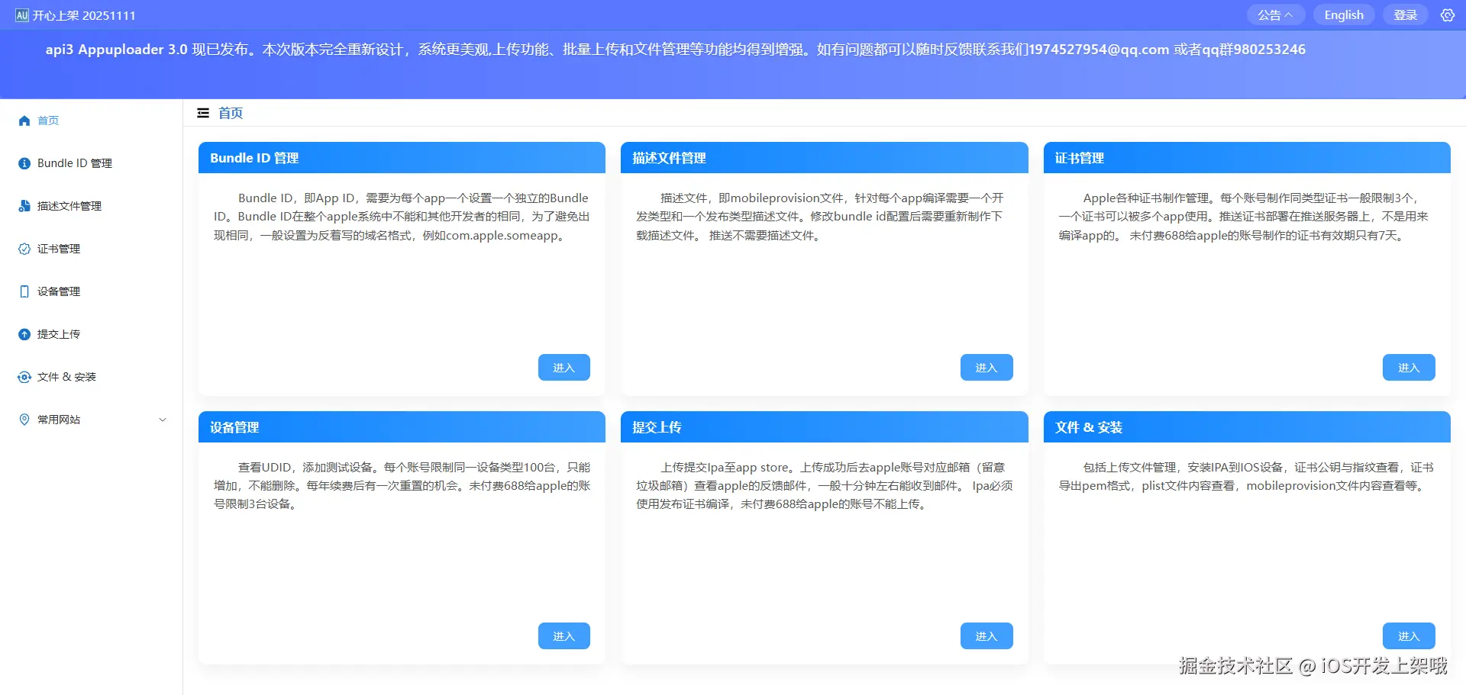
Task: Toggle the sidebar with the hamburger icon
Action: (202, 113)
